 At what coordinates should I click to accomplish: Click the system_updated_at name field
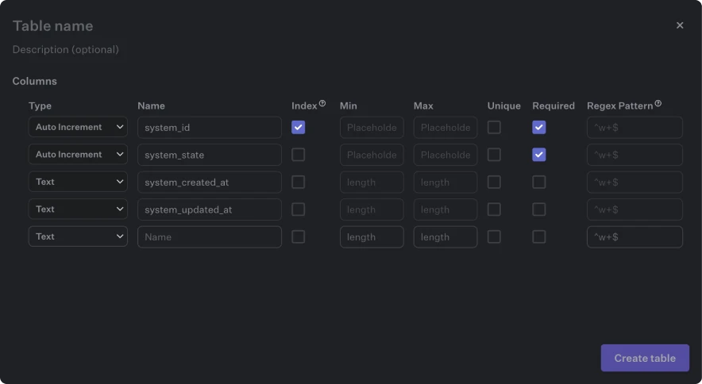(210, 209)
